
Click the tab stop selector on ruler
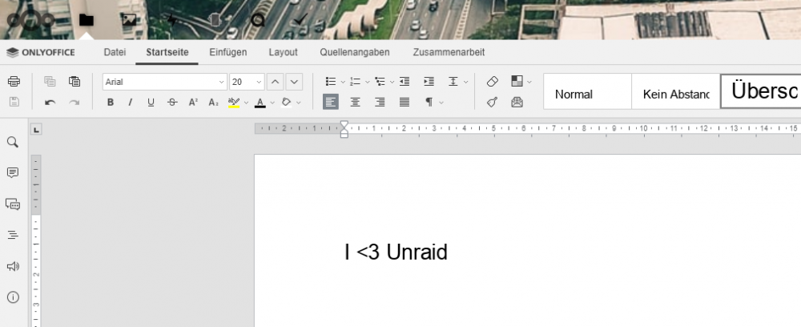pyautogui.click(x=36, y=130)
